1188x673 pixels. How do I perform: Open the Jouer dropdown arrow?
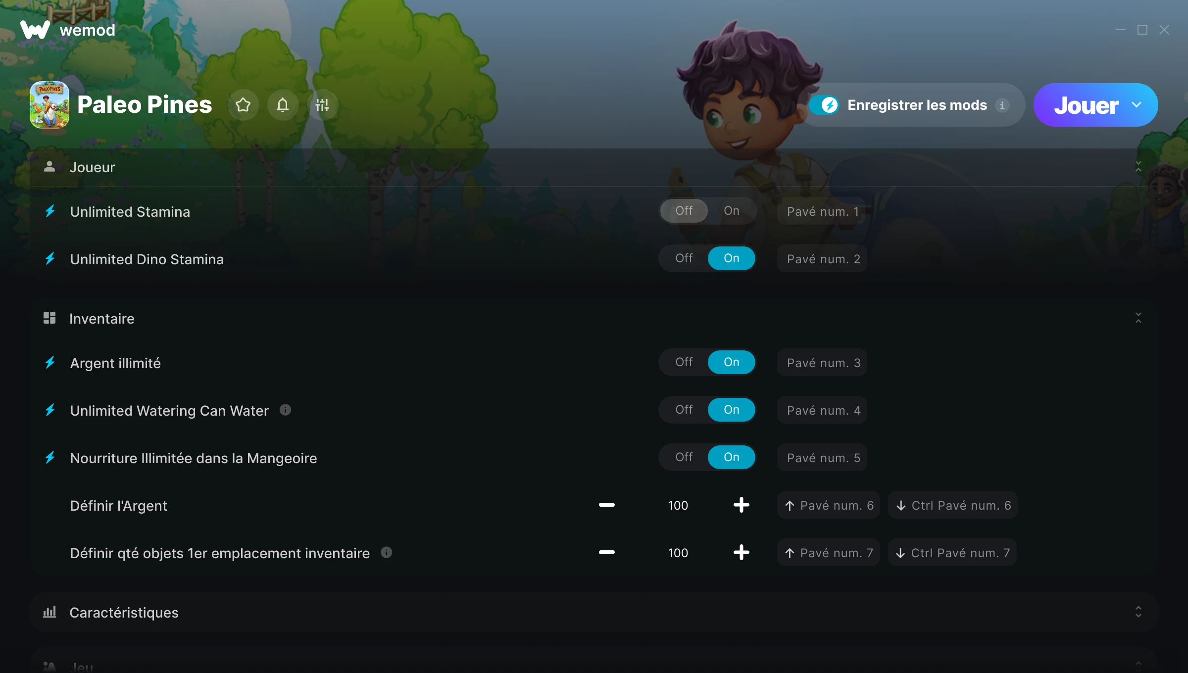(x=1137, y=105)
